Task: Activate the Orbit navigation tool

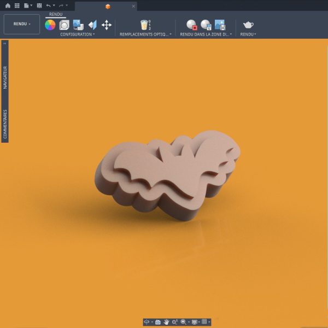Action: (x=147, y=322)
